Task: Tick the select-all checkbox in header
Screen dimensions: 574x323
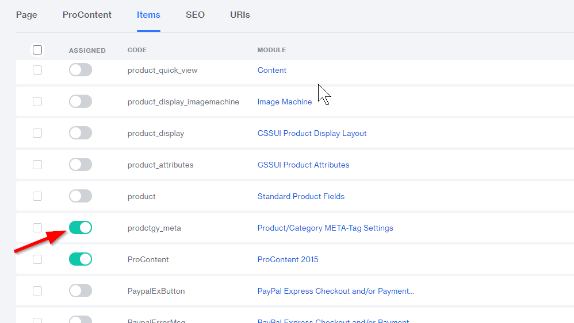Action: pyautogui.click(x=37, y=50)
